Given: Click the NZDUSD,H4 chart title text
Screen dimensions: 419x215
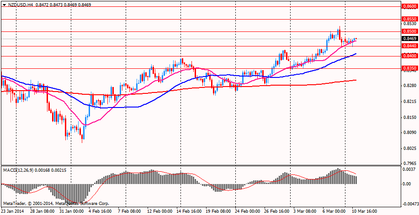Looking at the screenshot, I should (x=21, y=5).
